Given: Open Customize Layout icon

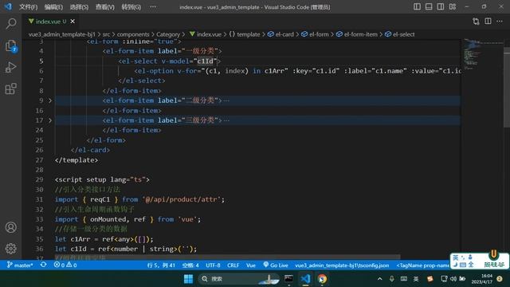Looking at the screenshot, I should click(x=453, y=6).
